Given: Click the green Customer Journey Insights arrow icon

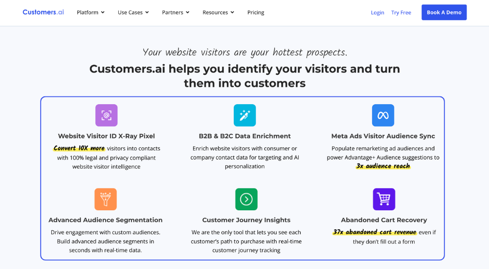Looking at the screenshot, I should pyautogui.click(x=246, y=199).
